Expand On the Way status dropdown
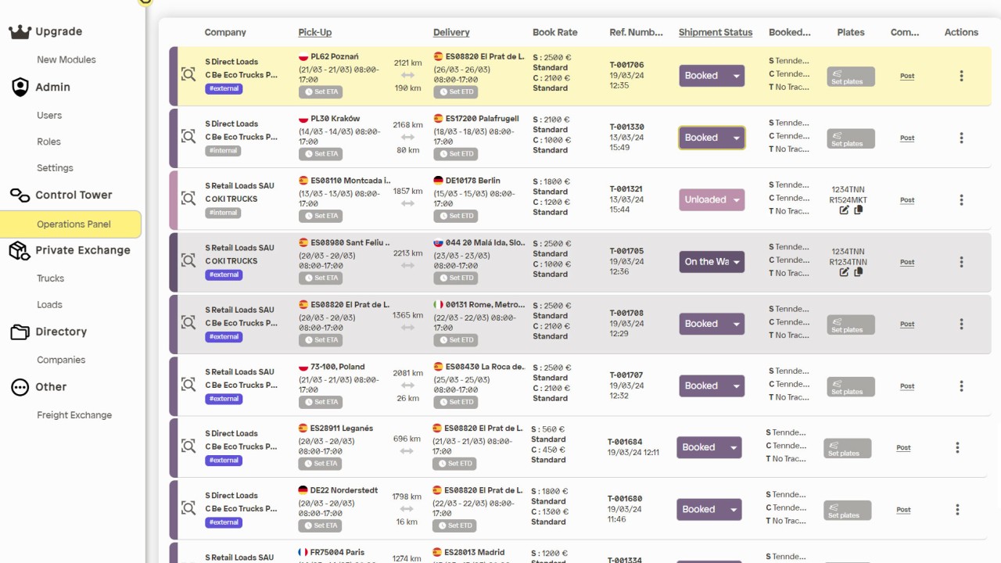 736,262
